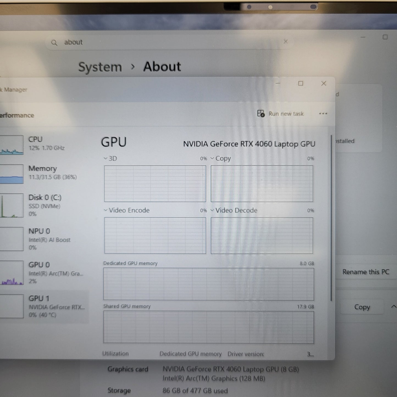The image size is (397, 397).
Task: Click the Copy engine usage graph
Action: 262,184
